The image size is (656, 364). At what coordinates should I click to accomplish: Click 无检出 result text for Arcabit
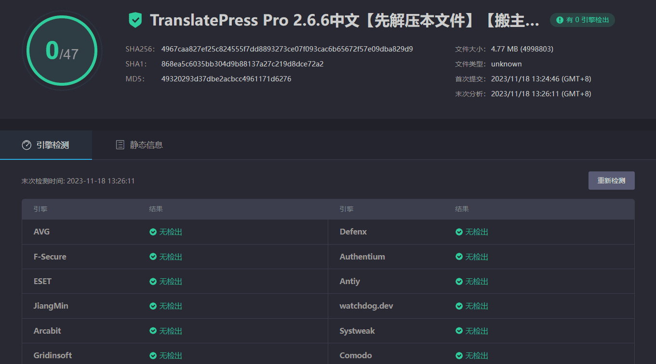[x=171, y=331]
